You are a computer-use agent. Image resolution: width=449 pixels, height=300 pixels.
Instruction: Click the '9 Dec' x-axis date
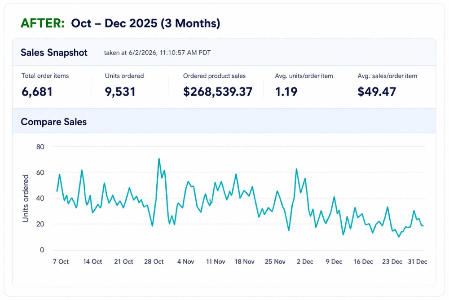click(x=334, y=262)
